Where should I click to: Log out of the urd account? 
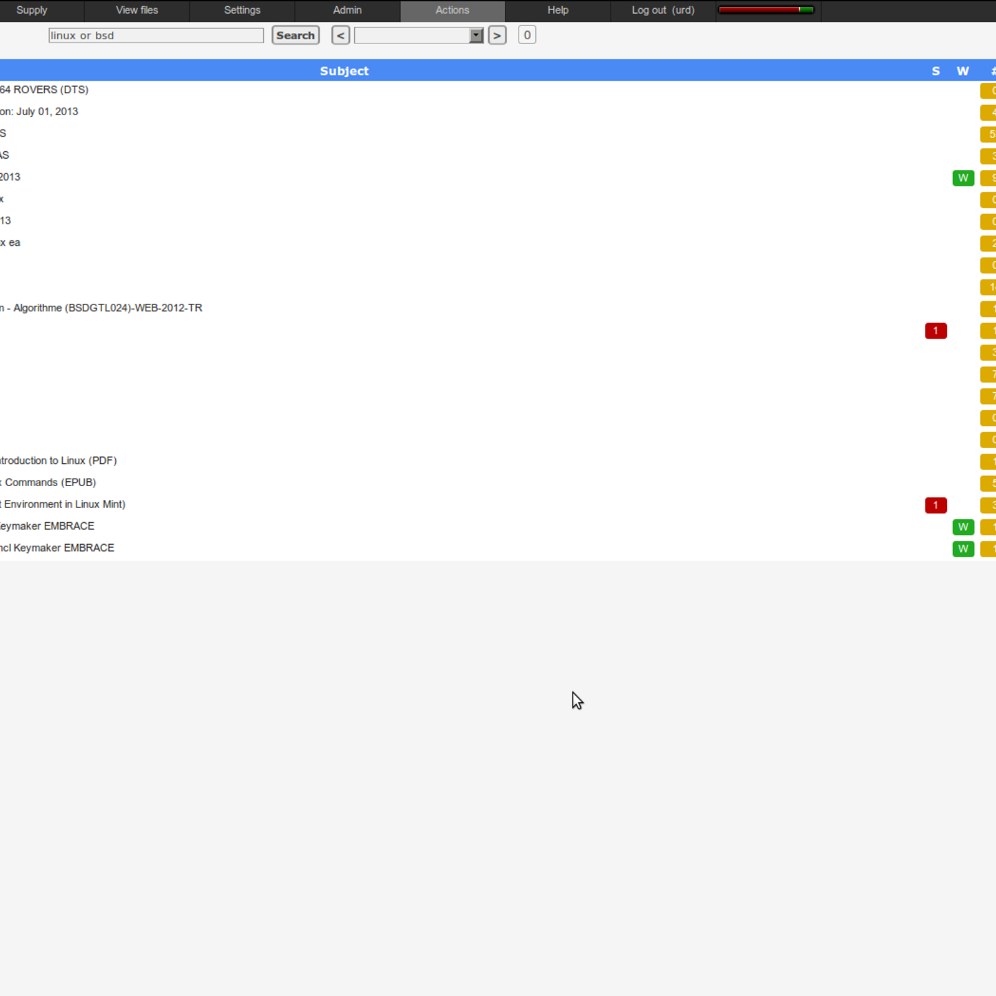(663, 11)
